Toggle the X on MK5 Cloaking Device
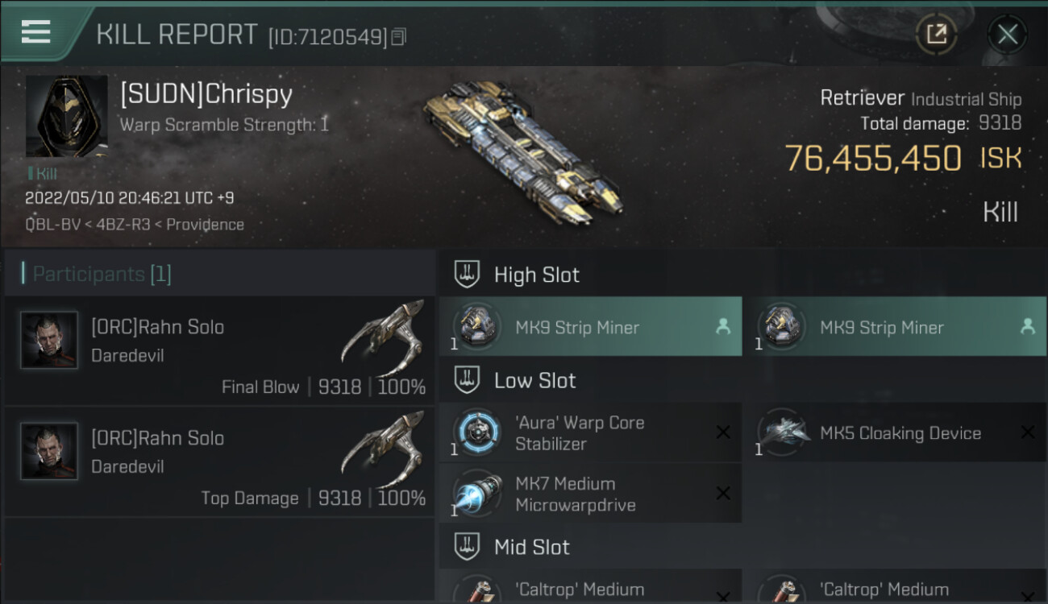 pyautogui.click(x=1028, y=432)
